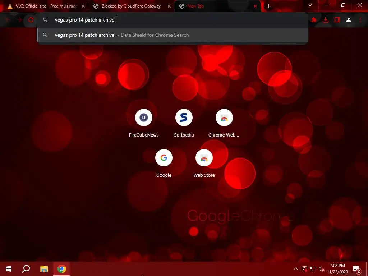Click the search magnifier in the address bar
Screen dimensions: 368x276
[x=45, y=20]
